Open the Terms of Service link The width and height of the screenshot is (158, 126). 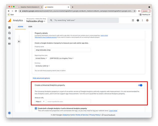[82, 115]
